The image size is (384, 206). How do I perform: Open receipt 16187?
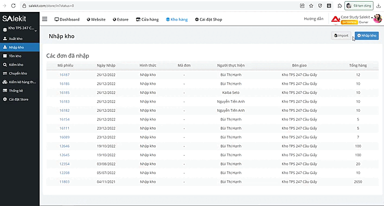click(65, 75)
